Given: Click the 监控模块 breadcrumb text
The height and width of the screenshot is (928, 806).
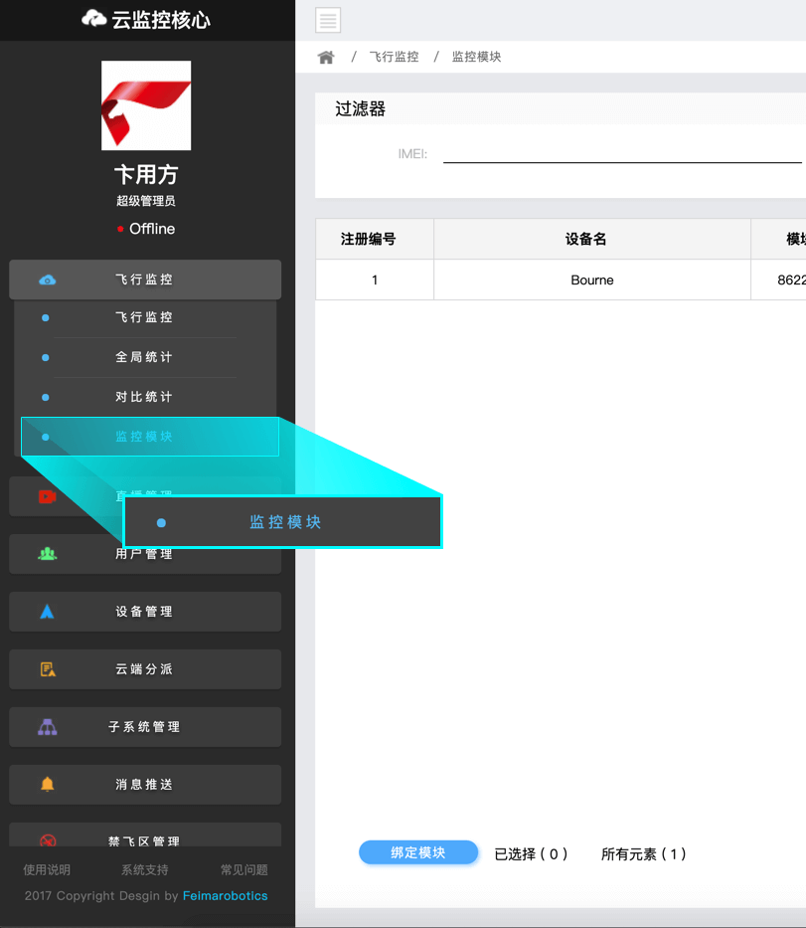Looking at the screenshot, I should click(477, 57).
